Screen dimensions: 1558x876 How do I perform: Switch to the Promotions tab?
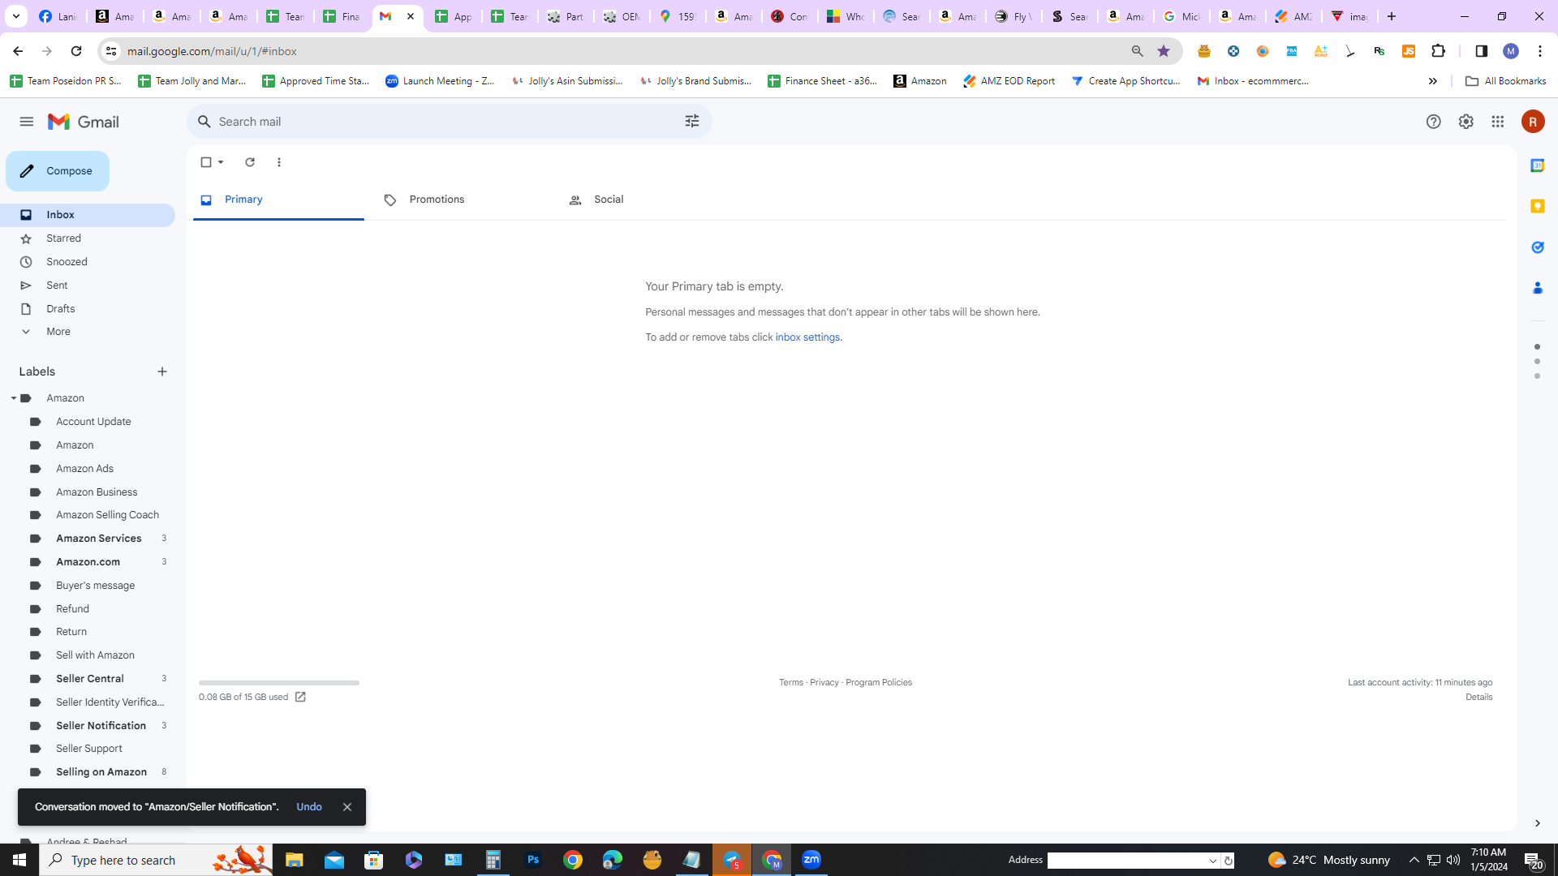pos(463,200)
